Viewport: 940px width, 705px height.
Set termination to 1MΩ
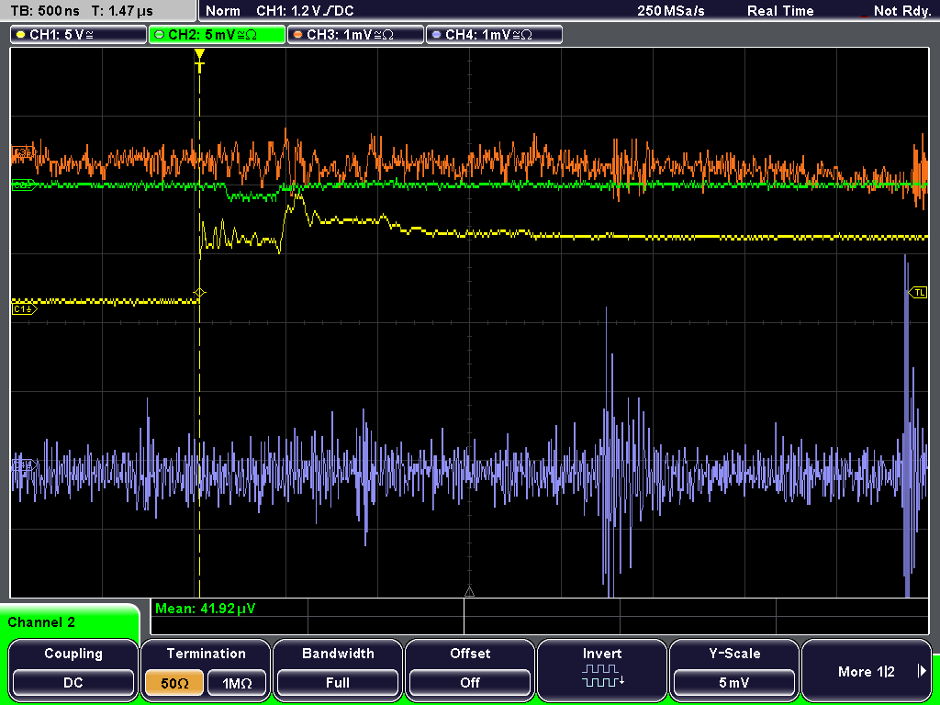click(237, 683)
